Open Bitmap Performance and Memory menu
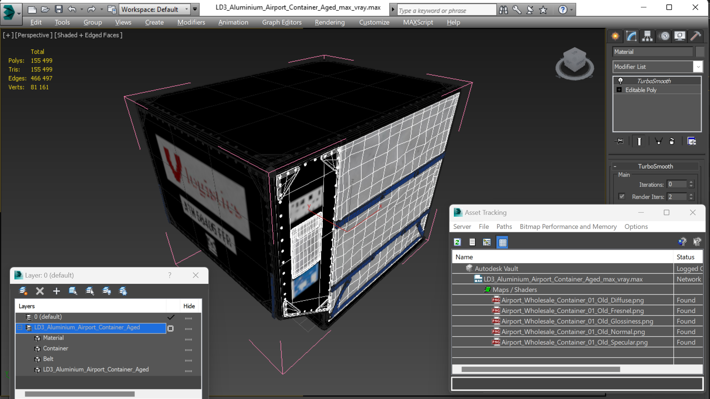This screenshot has height=399, width=710. click(x=568, y=227)
